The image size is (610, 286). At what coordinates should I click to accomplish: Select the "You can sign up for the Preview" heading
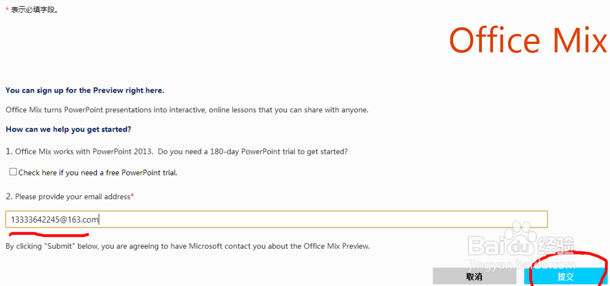pos(85,90)
